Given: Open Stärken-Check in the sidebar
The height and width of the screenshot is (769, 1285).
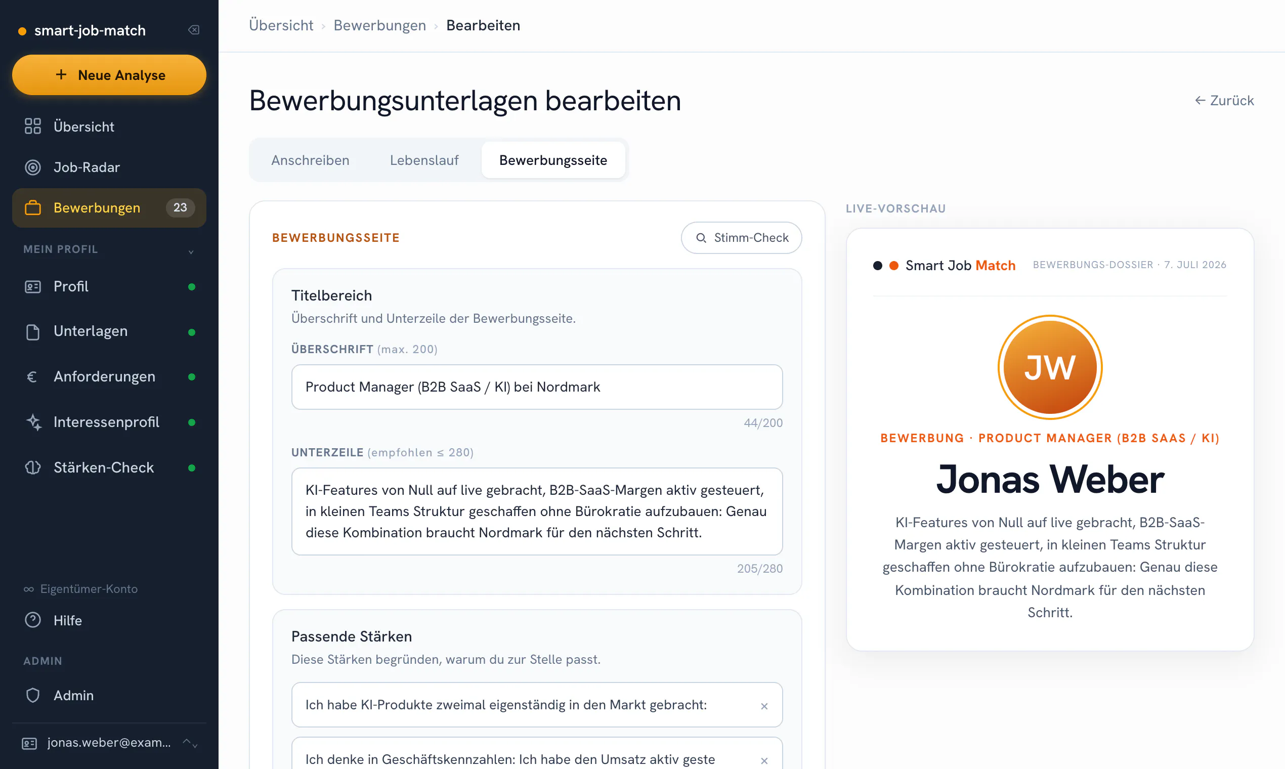Looking at the screenshot, I should [109, 467].
